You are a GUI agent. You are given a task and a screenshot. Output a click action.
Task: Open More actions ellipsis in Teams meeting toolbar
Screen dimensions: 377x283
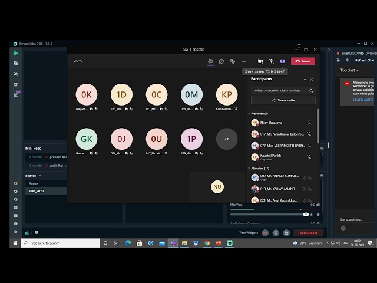point(243,61)
